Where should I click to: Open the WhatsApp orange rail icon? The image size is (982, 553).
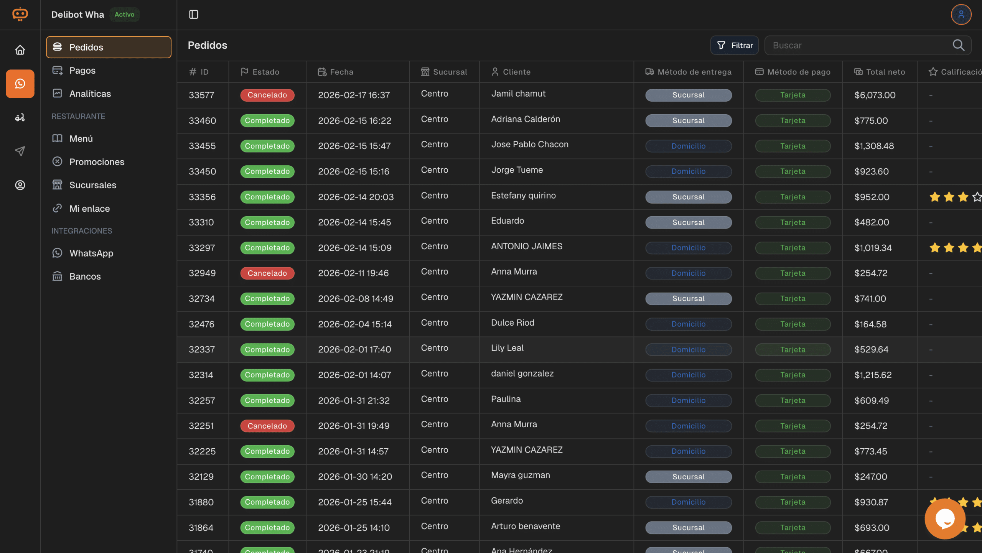click(x=20, y=84)
